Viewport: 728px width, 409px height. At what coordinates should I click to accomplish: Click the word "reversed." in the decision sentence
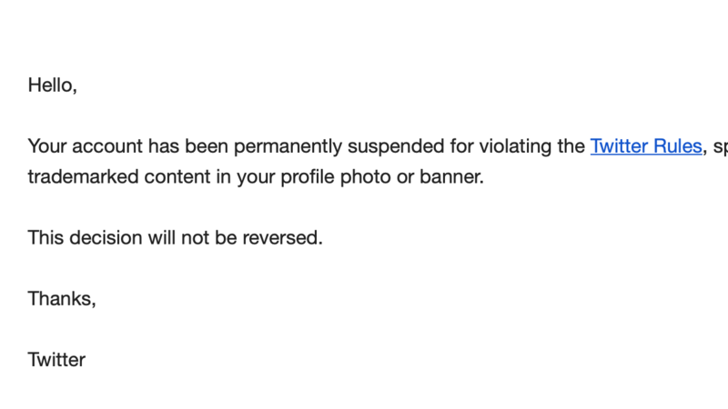pos(282,237)
